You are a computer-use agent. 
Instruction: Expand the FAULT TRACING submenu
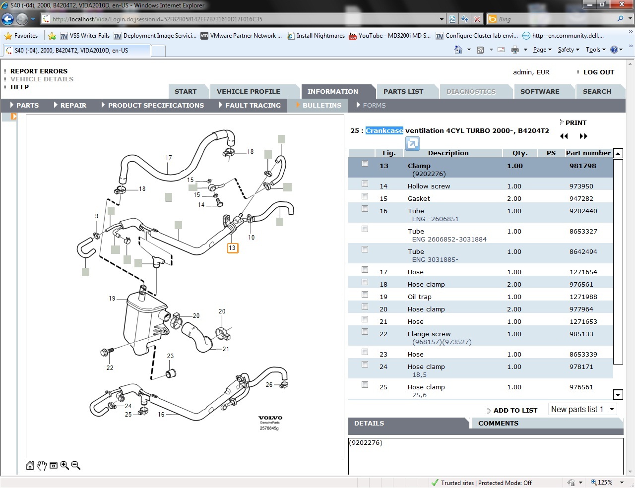(x=250, y=105)
